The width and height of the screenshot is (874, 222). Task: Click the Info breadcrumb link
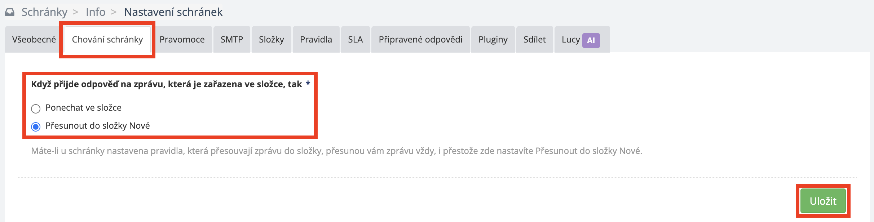(x=95, y=12)
